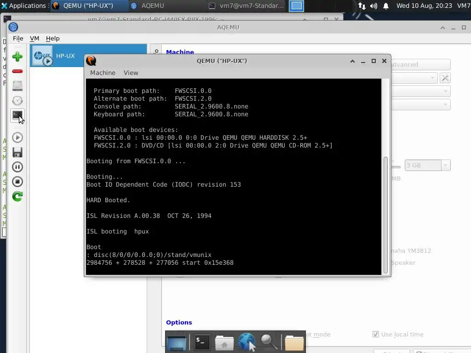Click the date and time clock
471x353 pixels.
424,6
